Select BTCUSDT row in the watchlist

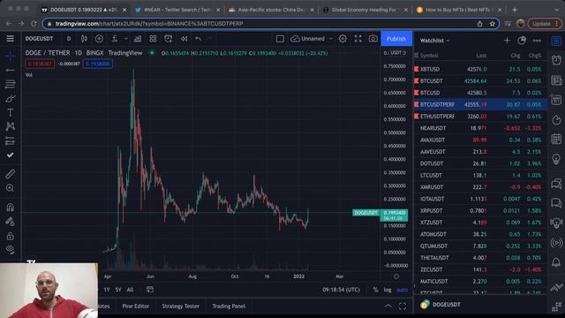click(480, 80)
